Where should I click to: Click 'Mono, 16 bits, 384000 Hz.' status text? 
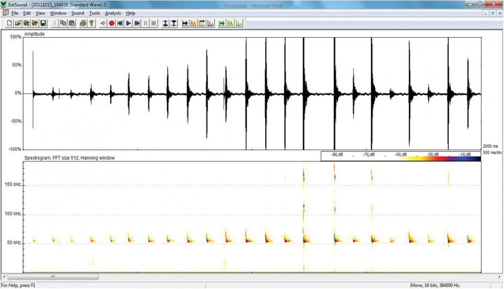pyautogui.click(x=435, y=285)
